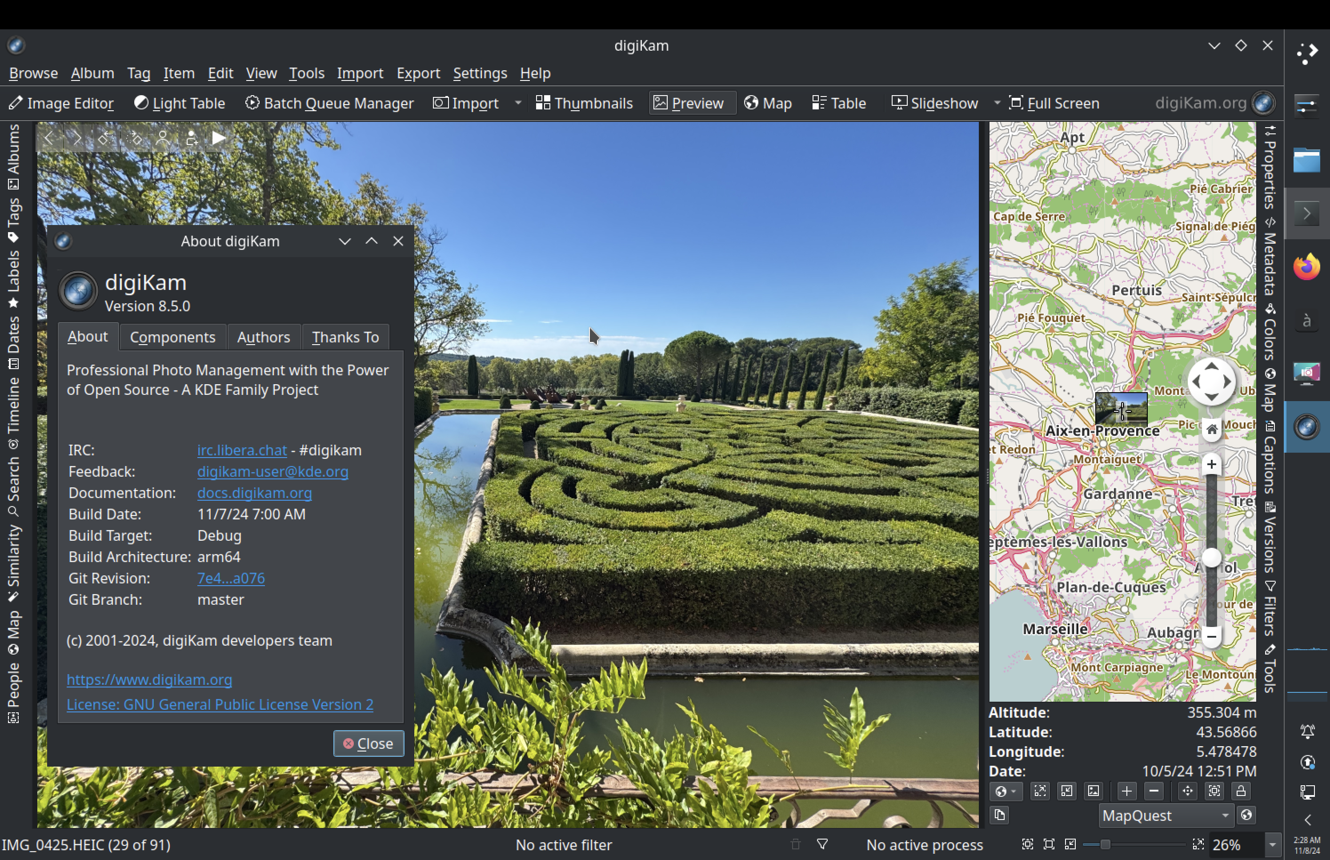Launch the Light Table tool
Viewport: 1330px width, 860px height.
point(179,103)
